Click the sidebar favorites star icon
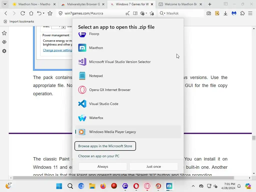Image resolution: width=256 pixels, height=192 pixels. [4, 33]
